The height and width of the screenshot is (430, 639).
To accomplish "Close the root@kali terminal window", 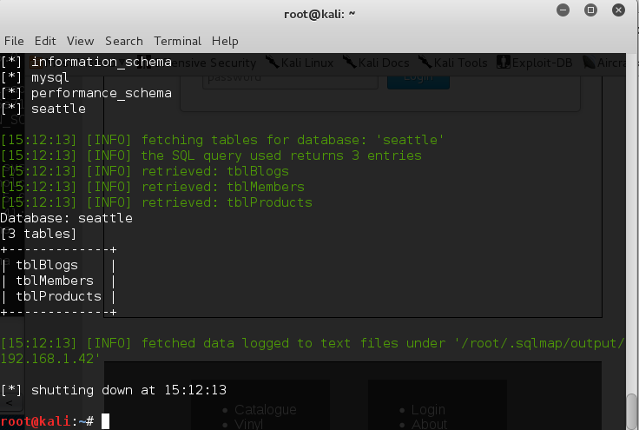I will [x=616, y=10].
